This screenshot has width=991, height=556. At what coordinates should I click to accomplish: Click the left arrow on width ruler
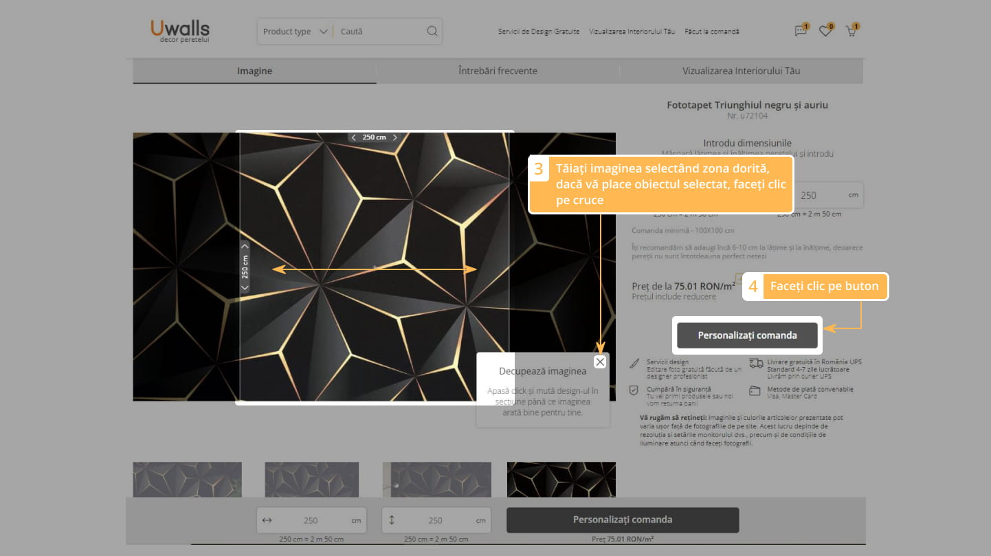(x=354, y=137)
